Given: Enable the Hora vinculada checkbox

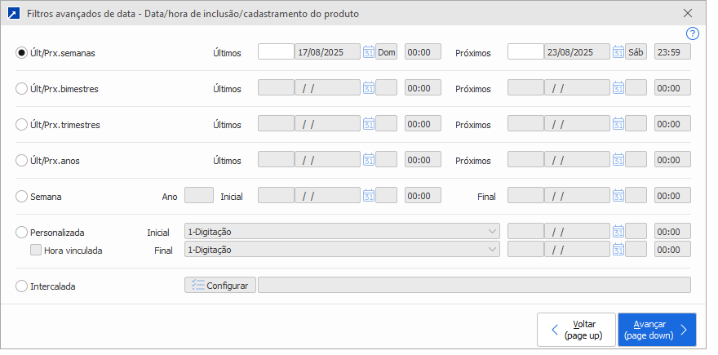Looking at the screenshot, I should 36,251.
